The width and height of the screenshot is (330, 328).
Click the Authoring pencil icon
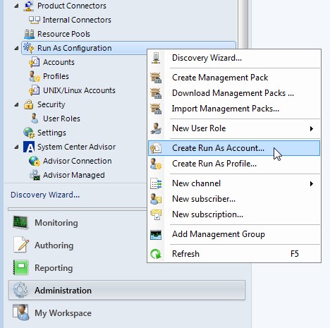(21, 245)
